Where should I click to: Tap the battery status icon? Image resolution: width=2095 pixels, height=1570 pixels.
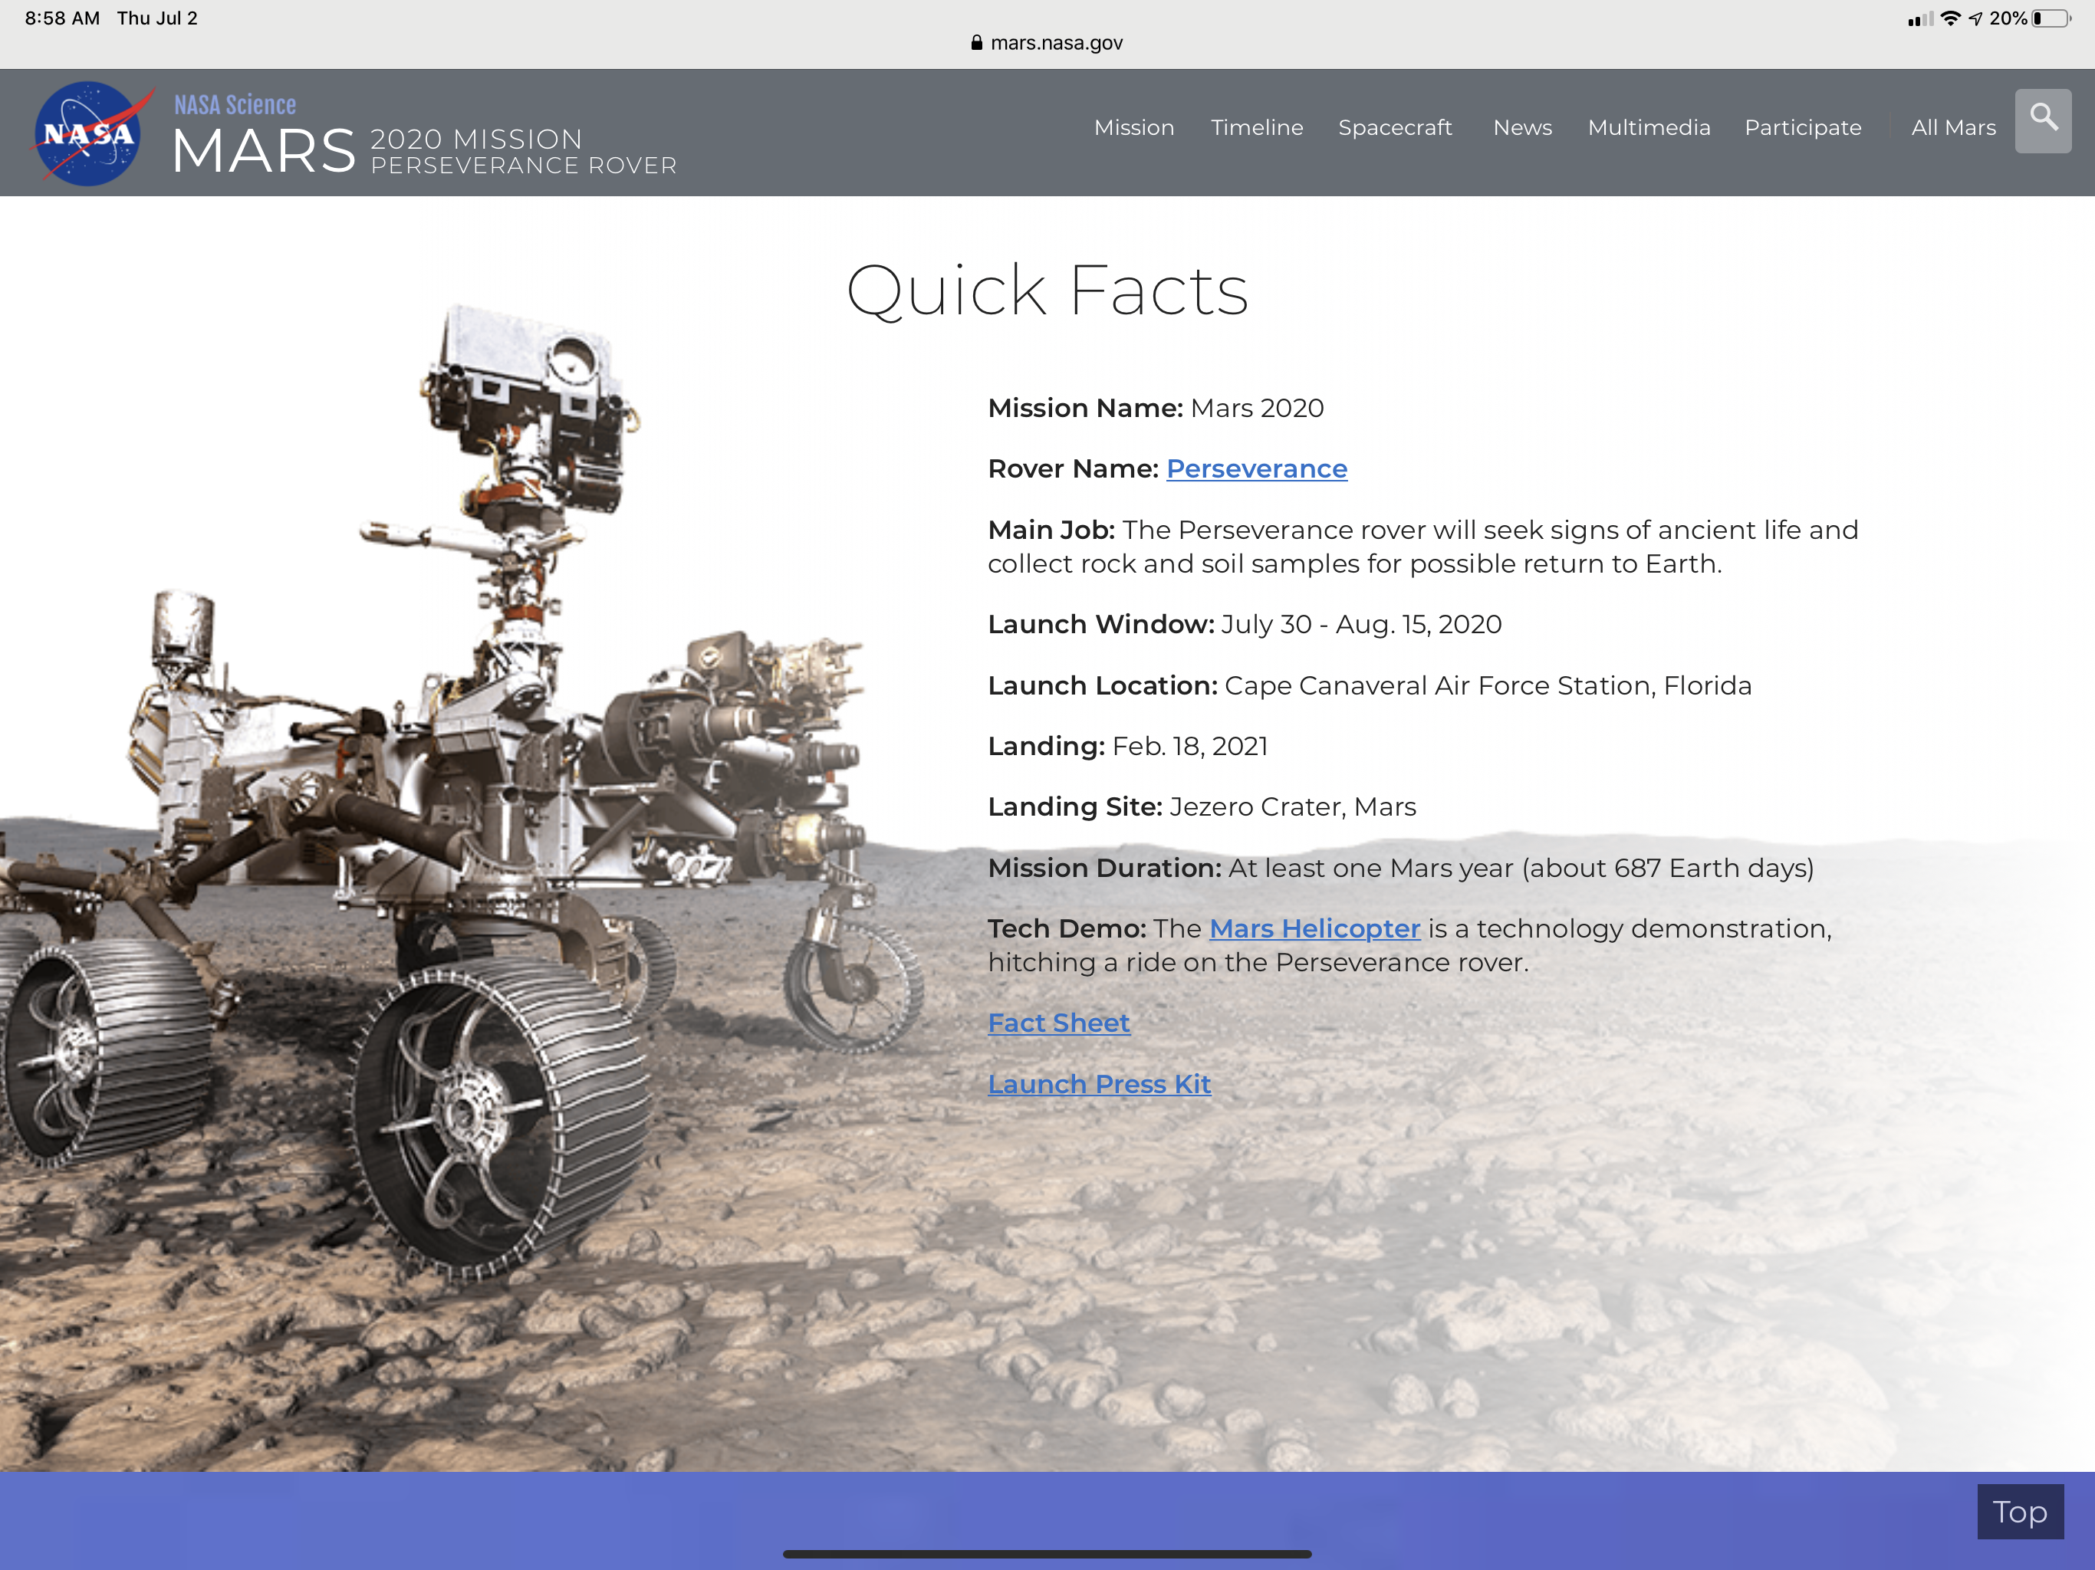point(2051,19)
